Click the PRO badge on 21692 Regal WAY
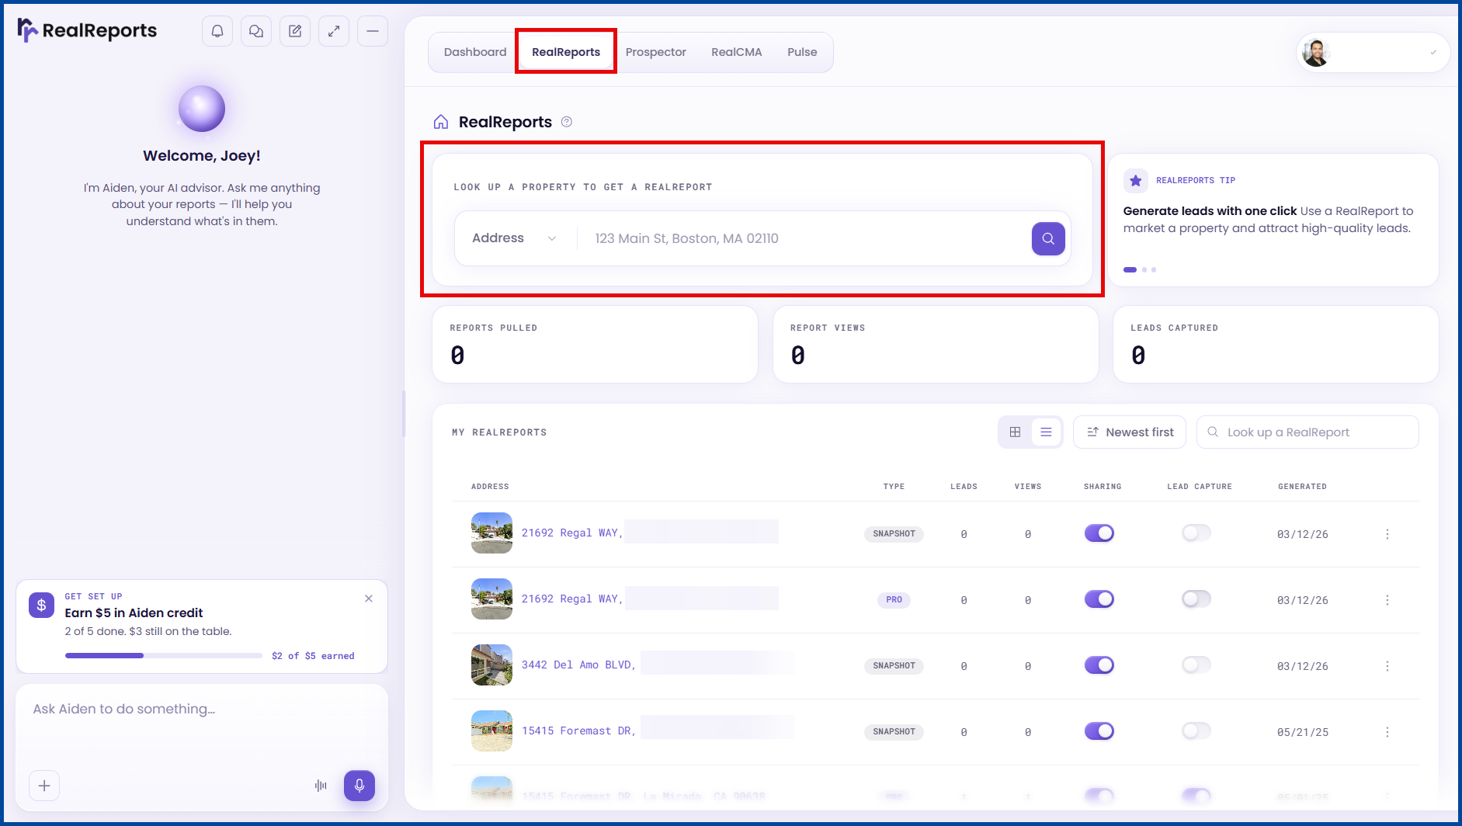1462x826 pixels. tap(894, 600)
